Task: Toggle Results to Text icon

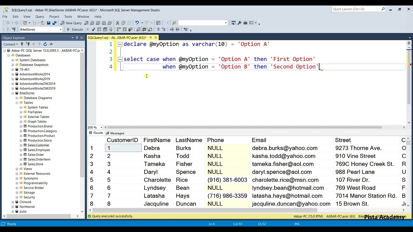Action: 138,29
